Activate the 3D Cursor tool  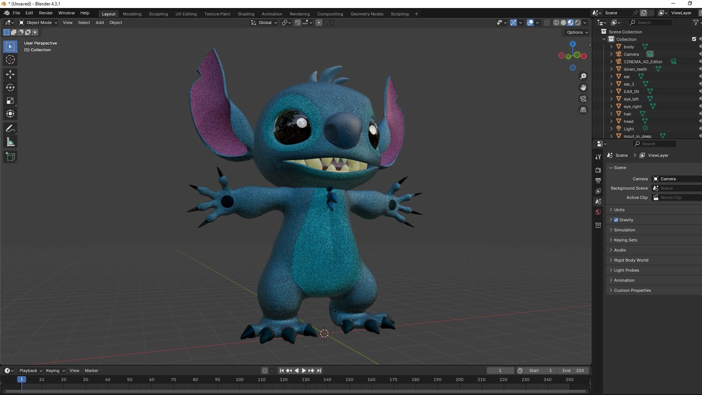(x=10, y=60)
